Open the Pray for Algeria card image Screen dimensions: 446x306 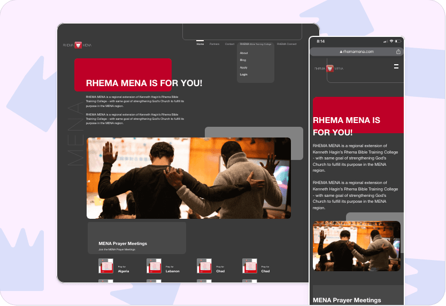105,266
